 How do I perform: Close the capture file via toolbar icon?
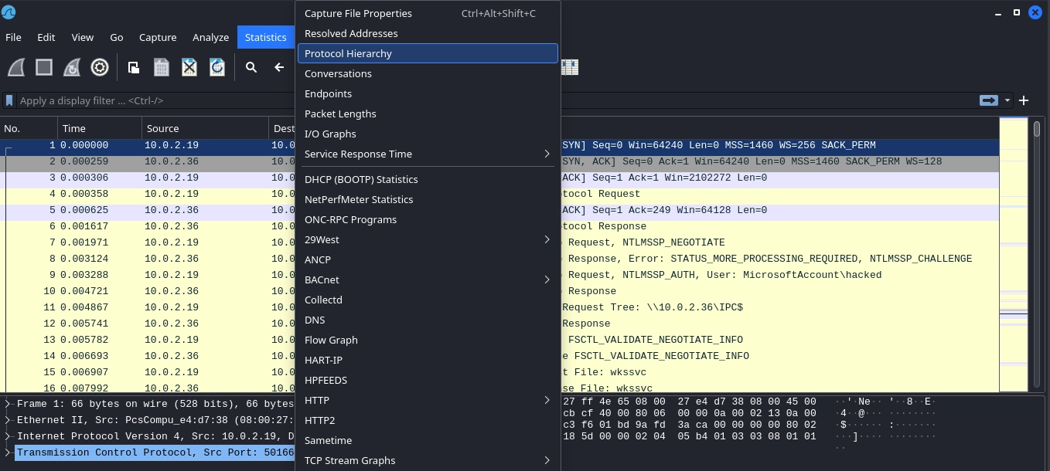tap(189, 68)
